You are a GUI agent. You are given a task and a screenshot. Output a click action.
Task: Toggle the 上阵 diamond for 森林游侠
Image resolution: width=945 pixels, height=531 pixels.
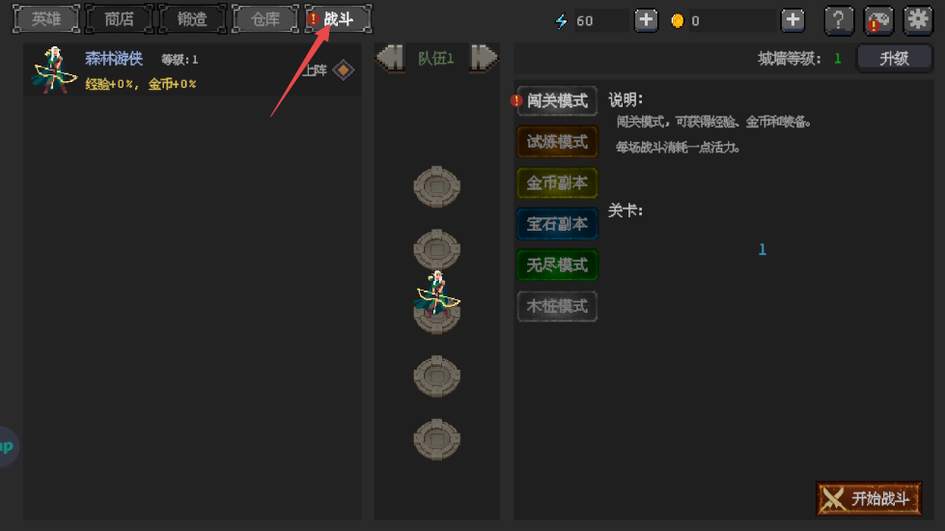[x=343, y=70]
